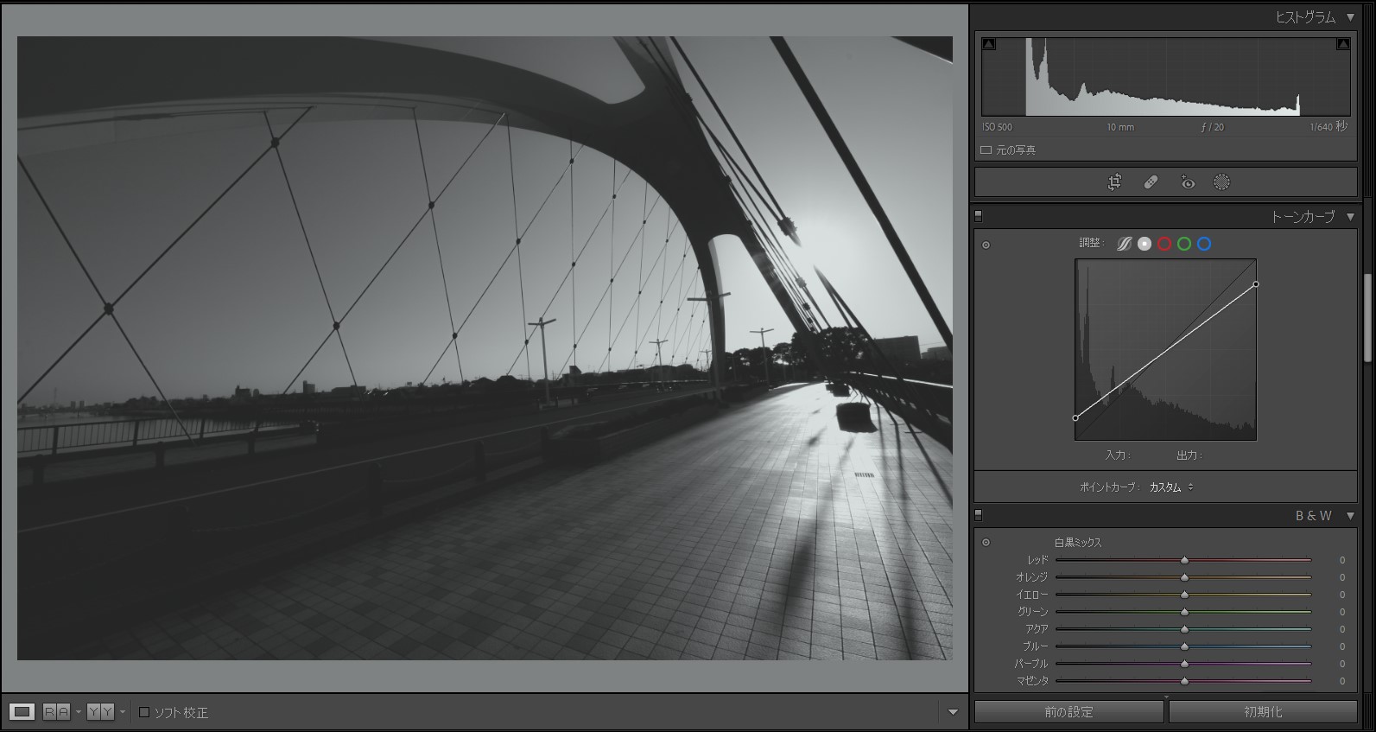The image size is (1376, 732).
Task: Collapse the B & W panel
Action: [1350, 516]
